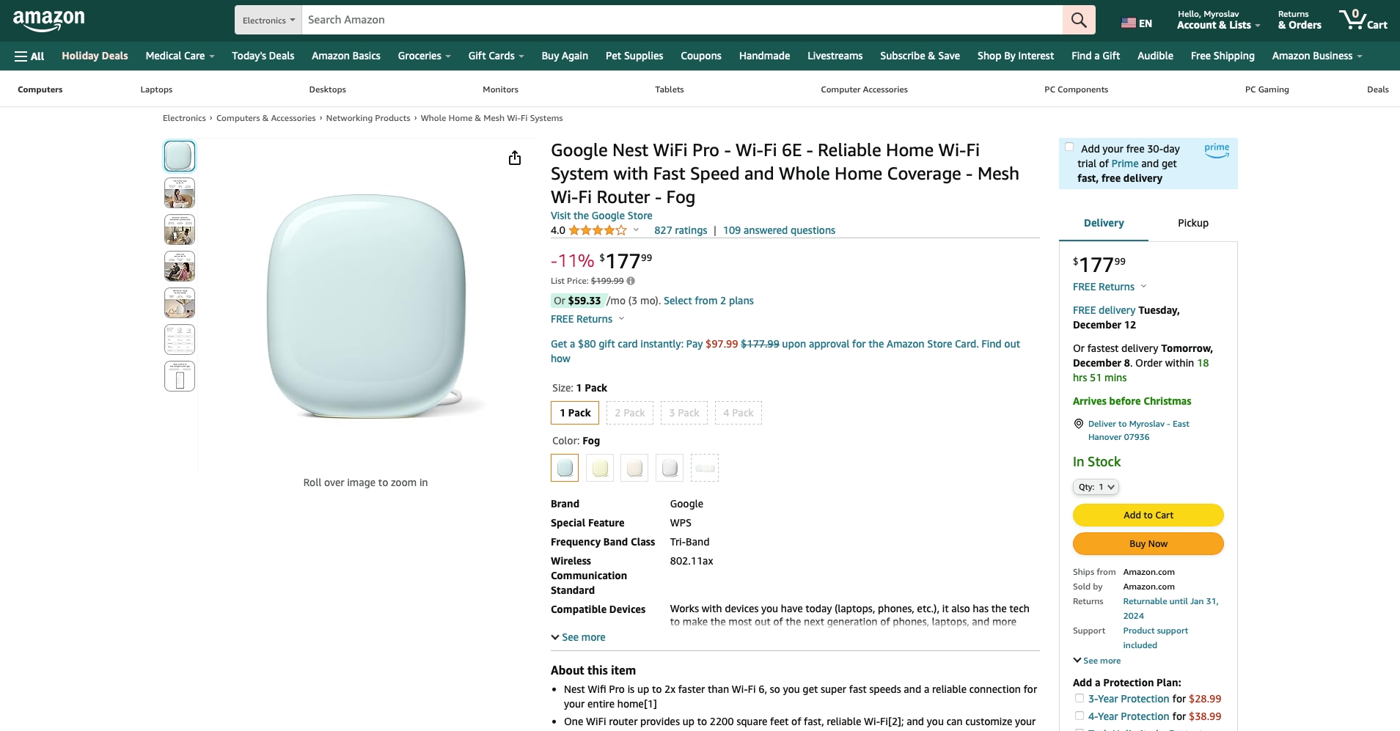The width and height of the screenshot is (1400, 731).
Task: Click the share icon on product image
Action: click(515, 158)
